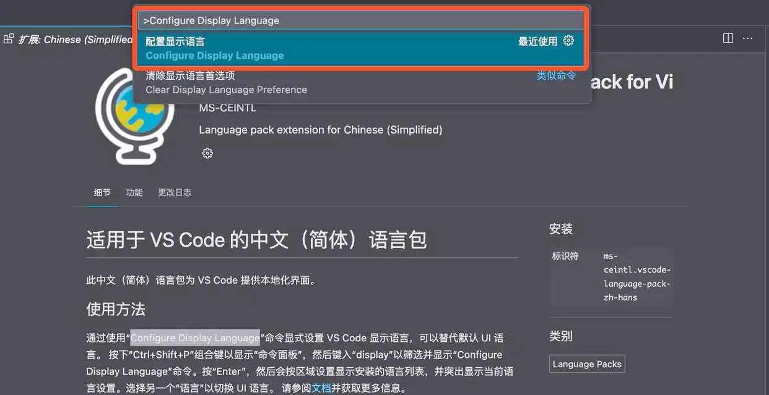The width and height of the screenshot is (769, 395).
Task: Click the Split Editor icon top right
Action: coord(728,38)
